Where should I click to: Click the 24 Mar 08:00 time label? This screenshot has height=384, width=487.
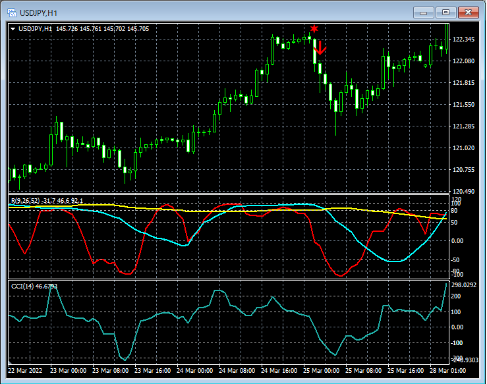[237, 371]
